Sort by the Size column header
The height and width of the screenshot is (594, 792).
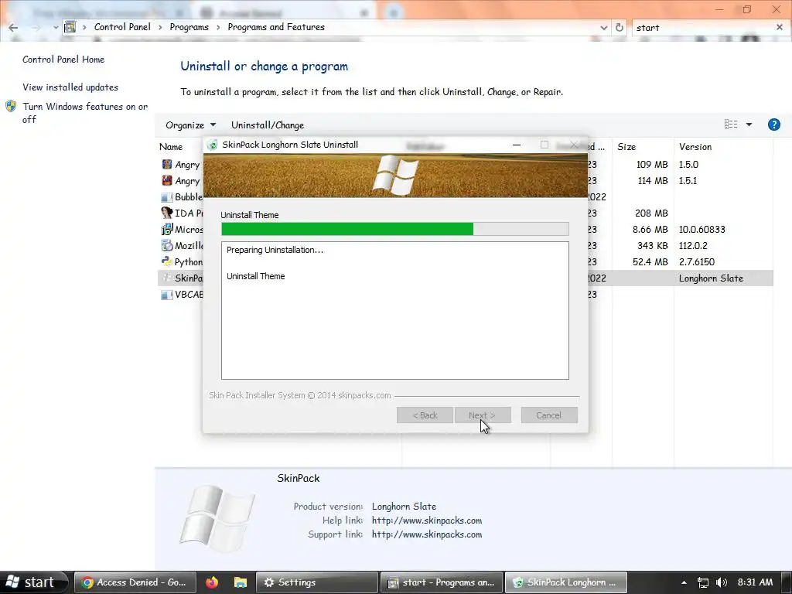[x=626, y=146]
